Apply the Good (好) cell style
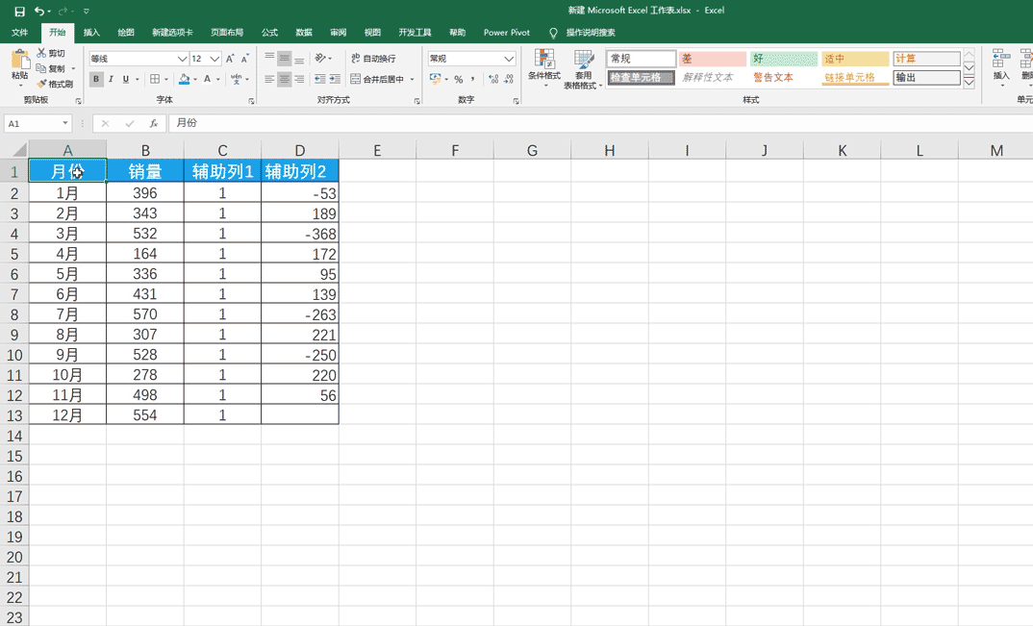Image resolution: width=1033 pixels, height=626 pixels. point(783,59)
